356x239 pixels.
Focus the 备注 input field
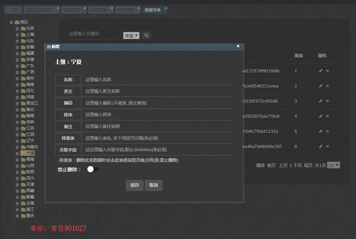coord(157,127)
